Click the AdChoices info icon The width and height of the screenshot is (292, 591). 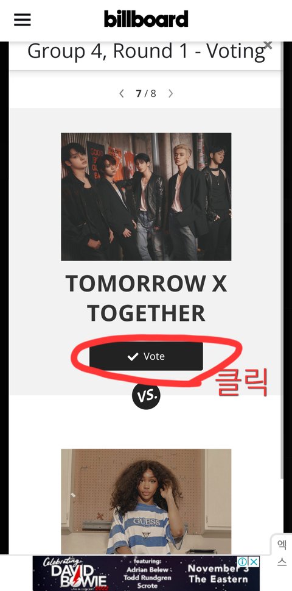243,562
